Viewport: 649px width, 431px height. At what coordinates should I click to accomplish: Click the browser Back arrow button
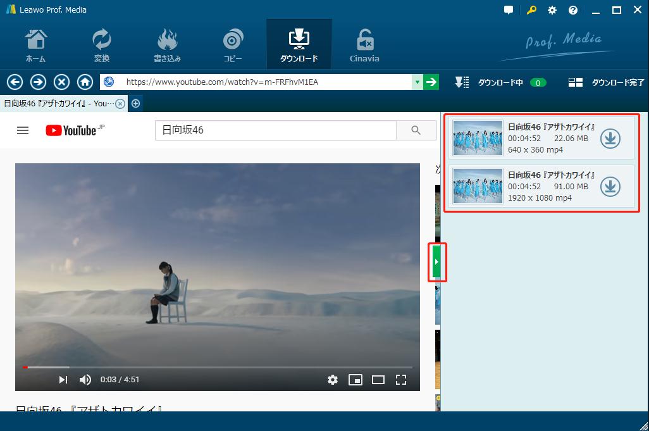tap(15, 82)
